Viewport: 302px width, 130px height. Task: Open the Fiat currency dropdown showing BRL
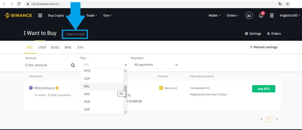click(x=104, y=65)
